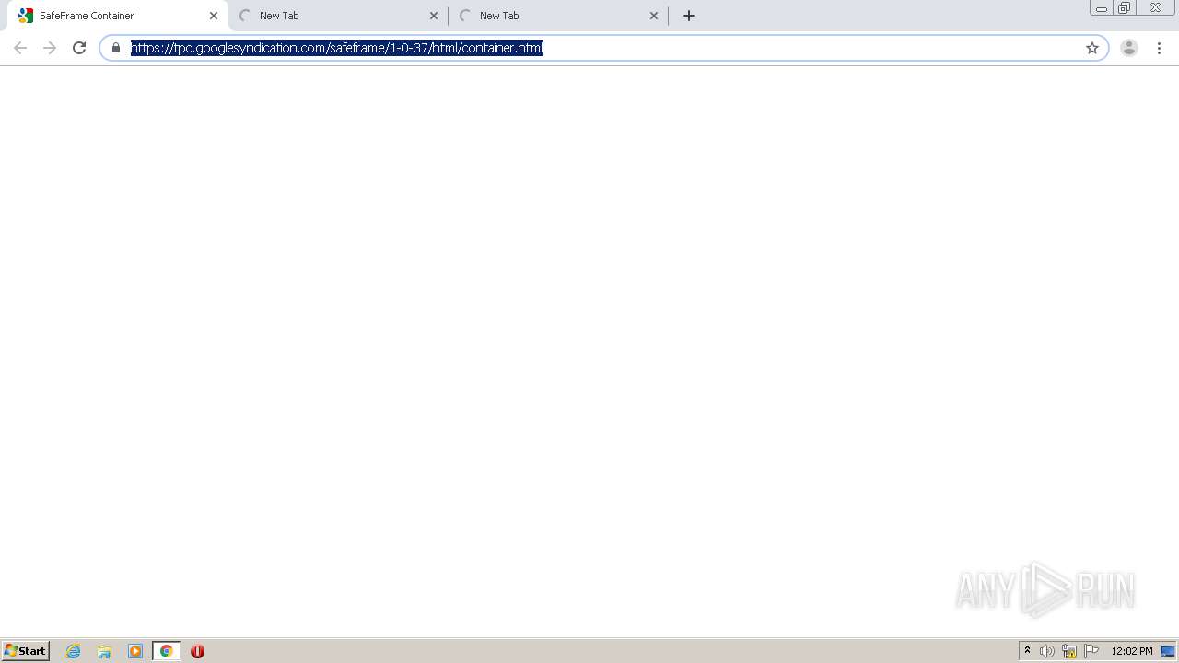The height and width of the screenshot is (663, 1179).
Task: Minimize the Chrome window
Action: [x=1102, y=8]
